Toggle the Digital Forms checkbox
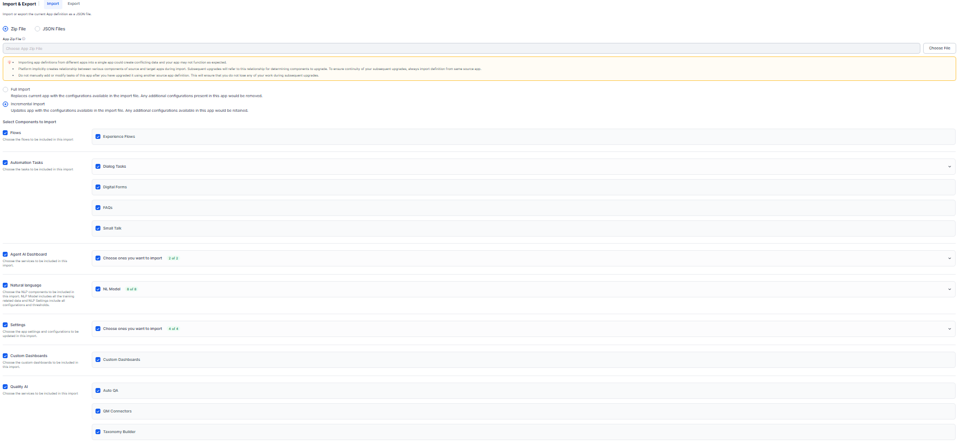The height and width of the screenshot is (445, 960). [x=98, y=187]
